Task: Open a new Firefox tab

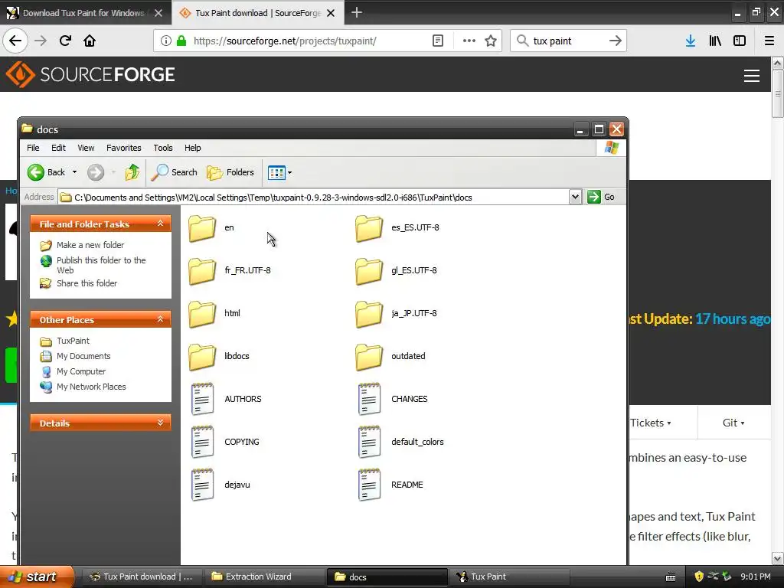Action: 357,12
